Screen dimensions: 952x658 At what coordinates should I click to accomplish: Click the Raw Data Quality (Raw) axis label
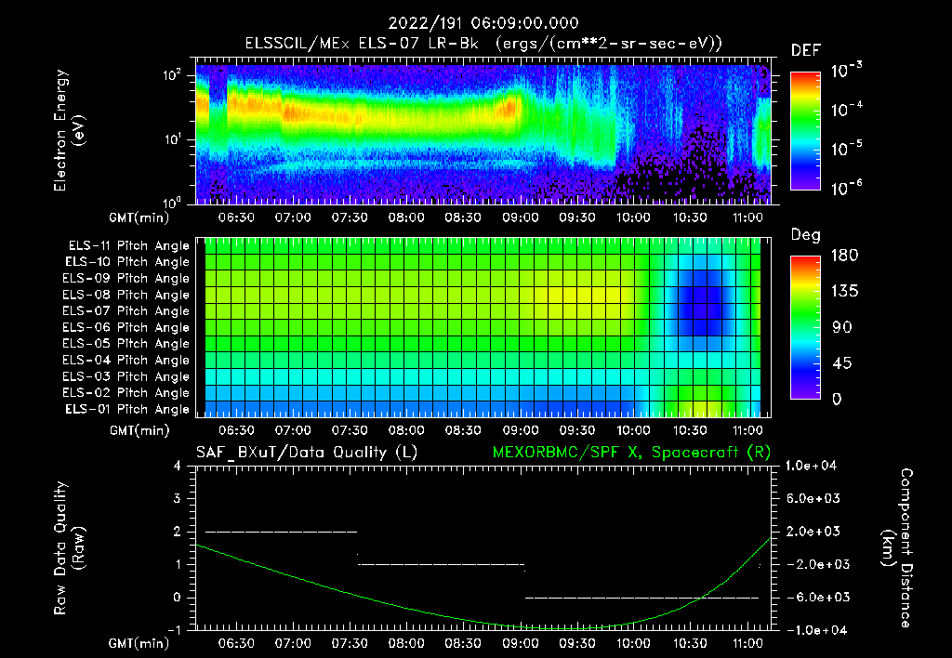click(x=68, y=548)
